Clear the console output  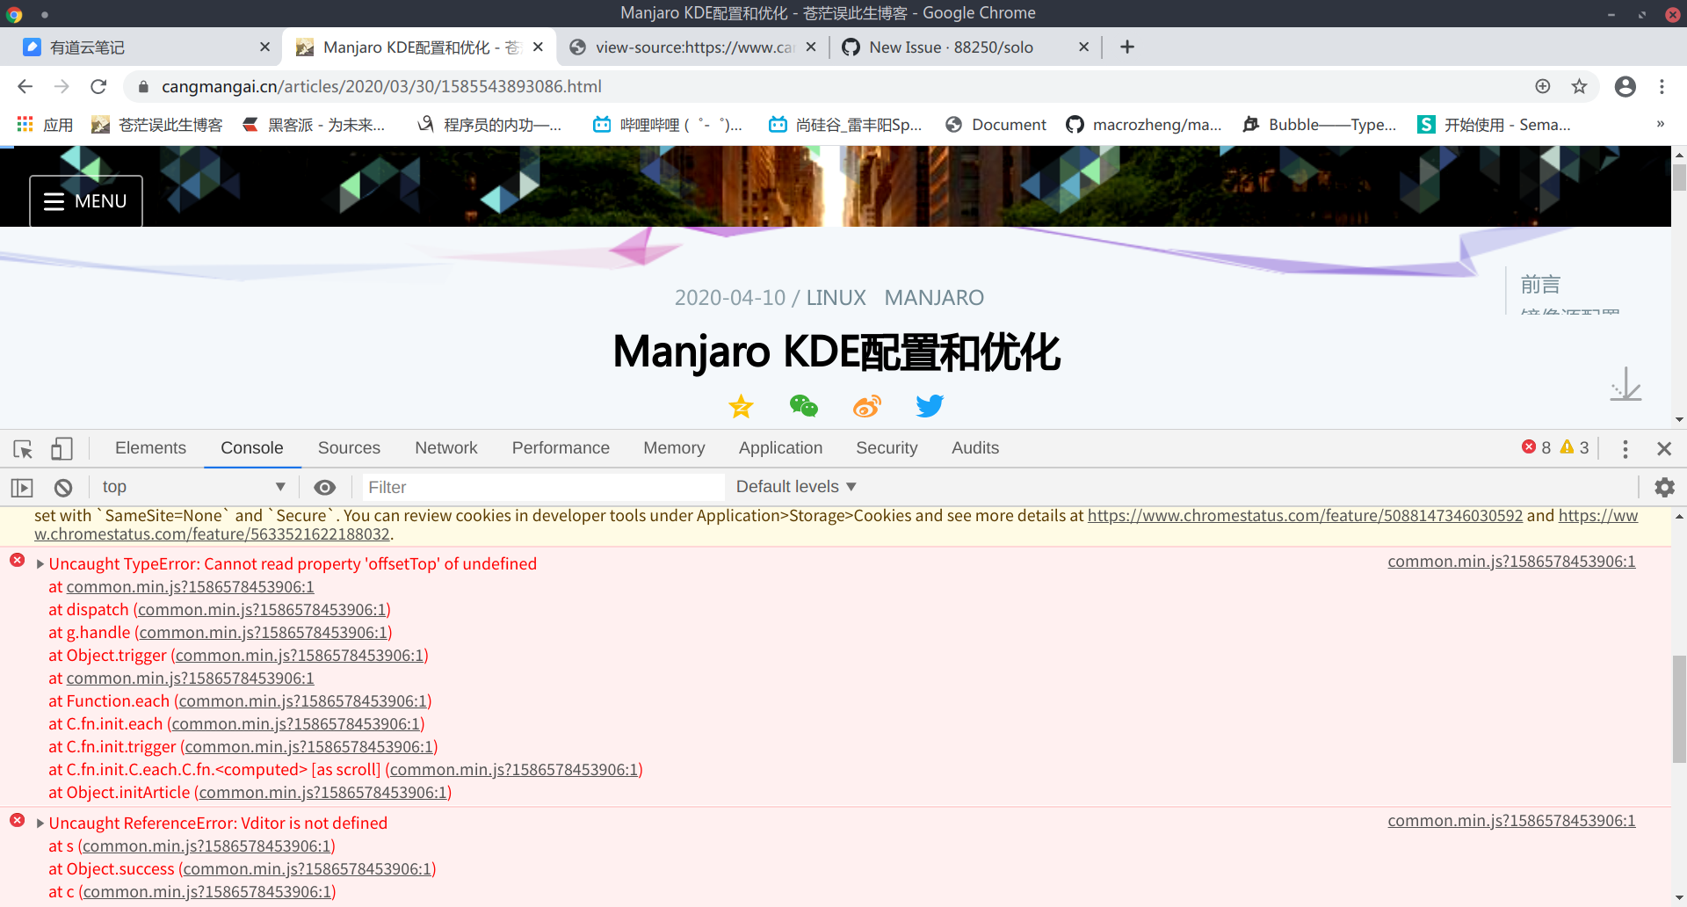click(63, 487)
